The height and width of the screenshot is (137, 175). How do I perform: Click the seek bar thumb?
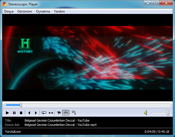21,105
